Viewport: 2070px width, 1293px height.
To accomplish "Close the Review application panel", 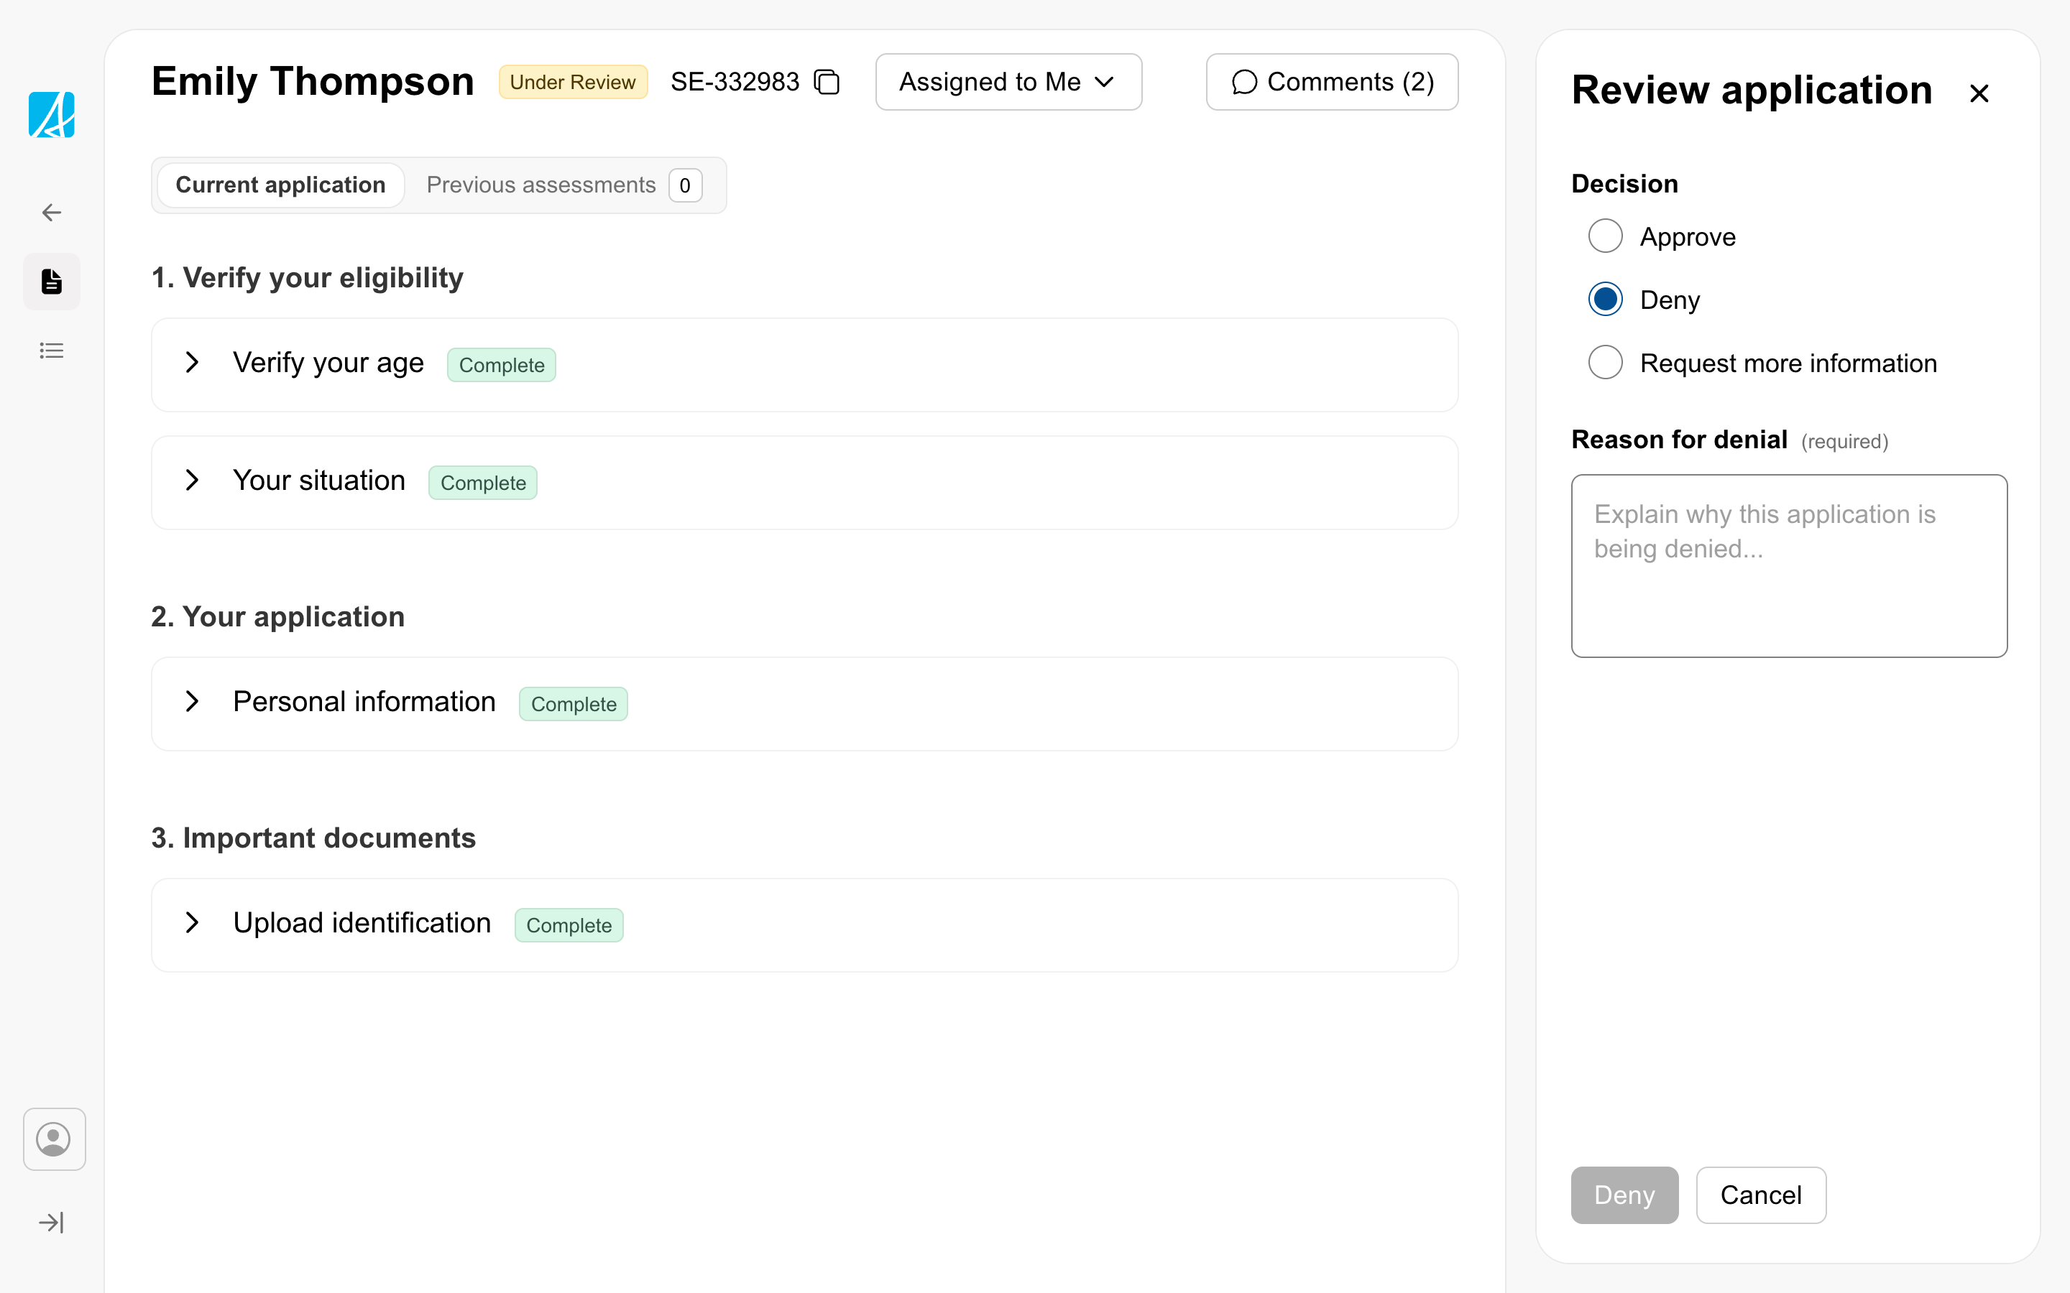I will coord(1979,93).
